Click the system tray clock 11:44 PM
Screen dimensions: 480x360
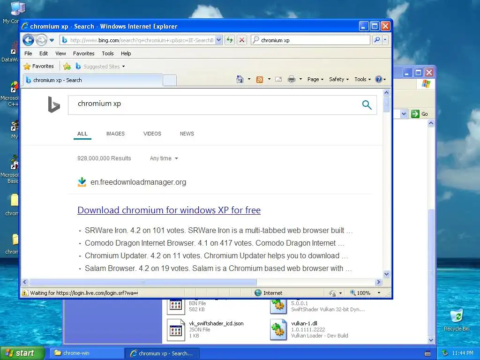pos(463,353)
